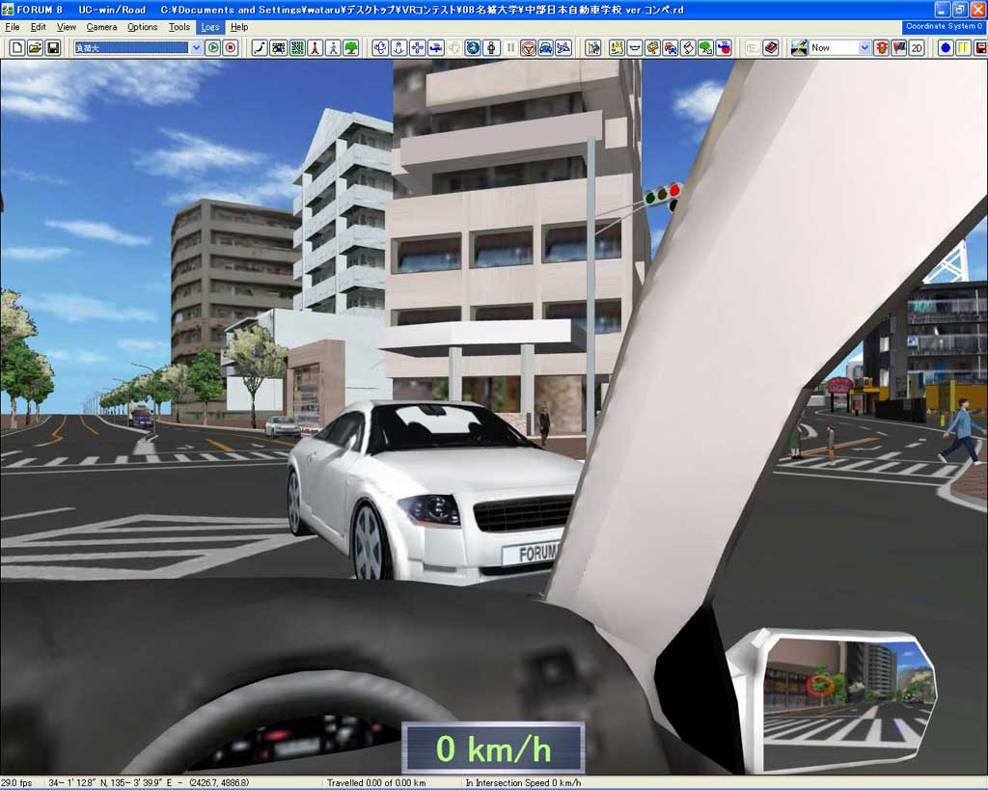This screenshot has height=790, width=988.
Task: Stop the script with the red stop button
Action: tap(231, 48)
